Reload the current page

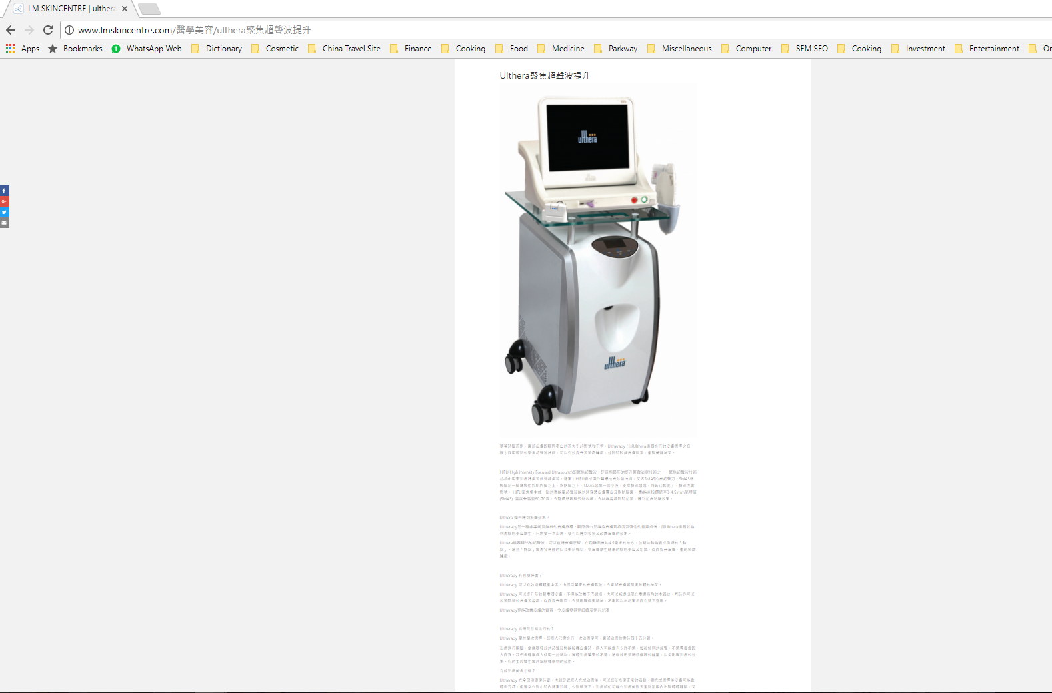tap(48, 30)
